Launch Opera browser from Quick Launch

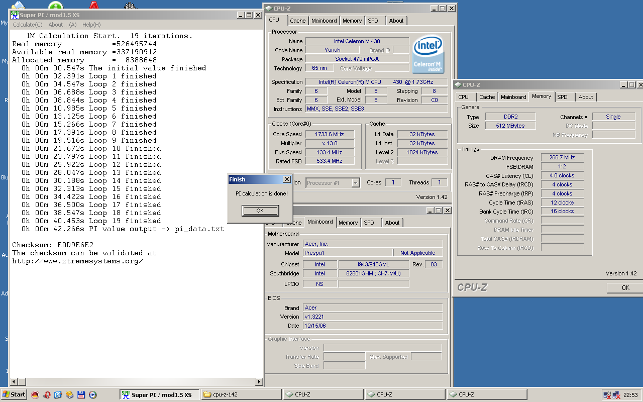[47, 394]
